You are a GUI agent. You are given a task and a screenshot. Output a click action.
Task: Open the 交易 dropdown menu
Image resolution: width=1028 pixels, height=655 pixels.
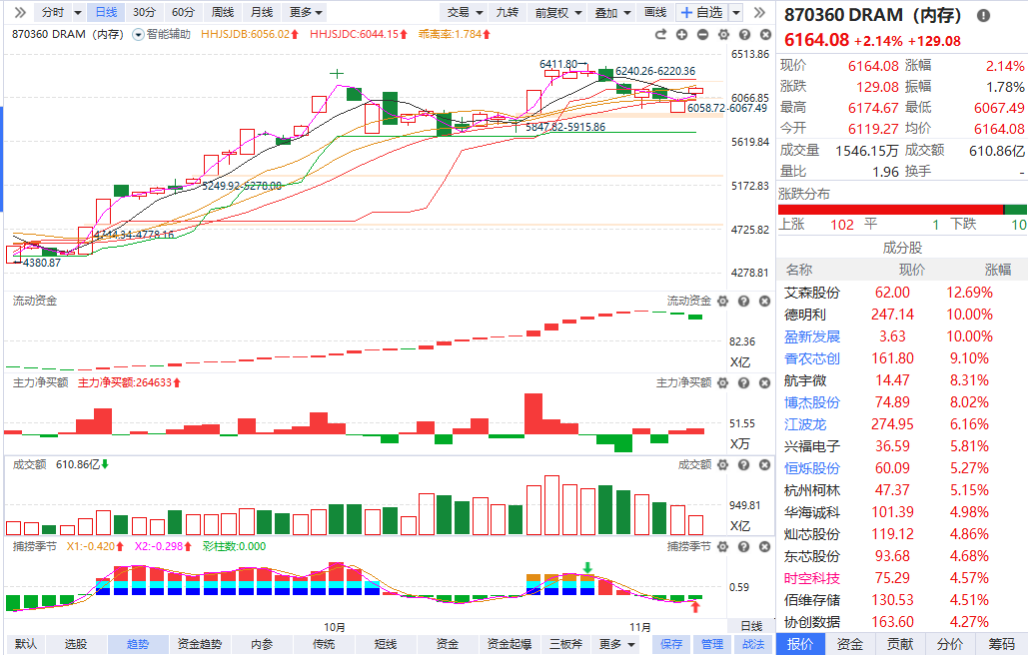click(x=465, y=12)
